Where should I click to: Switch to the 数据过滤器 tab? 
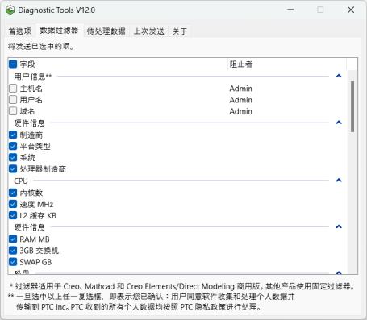point(59,31)
